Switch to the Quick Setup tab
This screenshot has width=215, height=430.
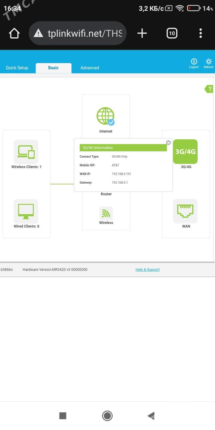coord(17,68)
